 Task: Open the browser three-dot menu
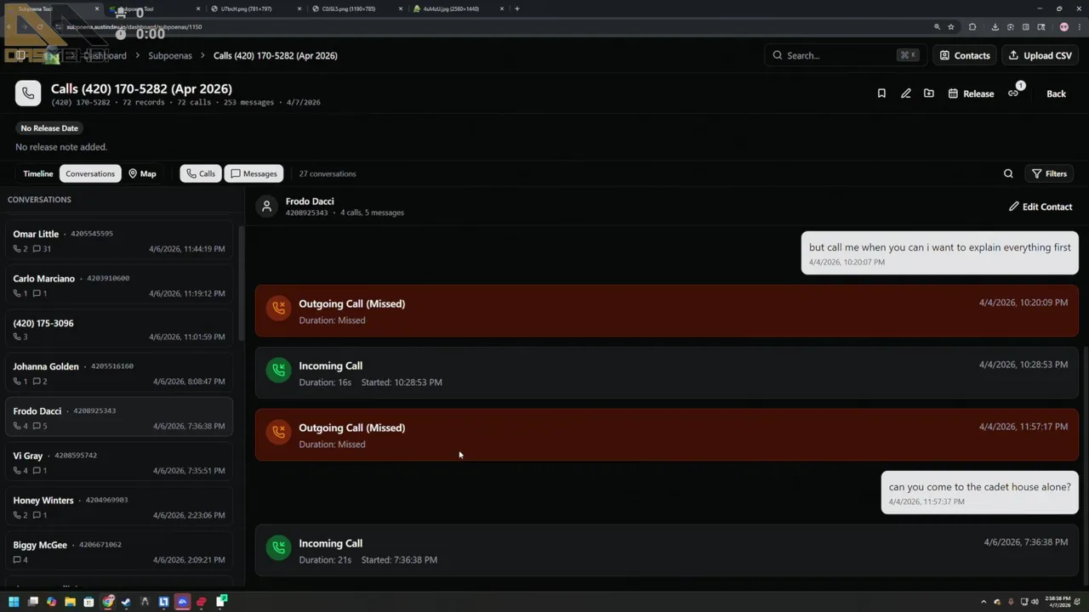coord(1079,26)
